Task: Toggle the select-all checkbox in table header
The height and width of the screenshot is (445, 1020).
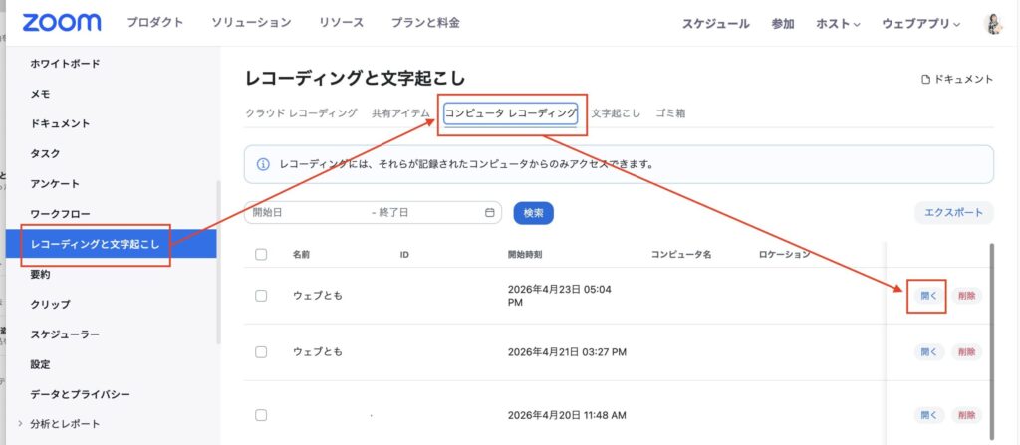Action: tap(261, 255)
